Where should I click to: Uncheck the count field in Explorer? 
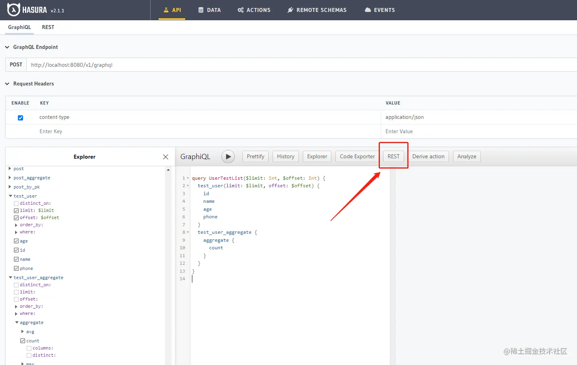[x=23, y=341]
